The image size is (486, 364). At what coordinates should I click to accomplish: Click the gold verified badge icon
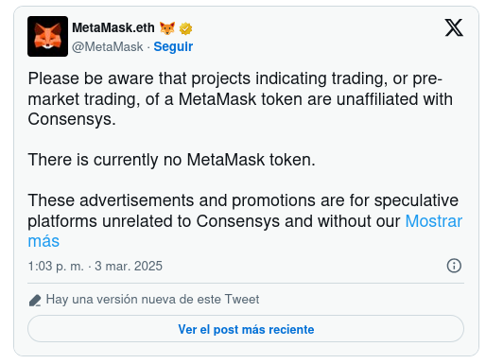(185, 28)
